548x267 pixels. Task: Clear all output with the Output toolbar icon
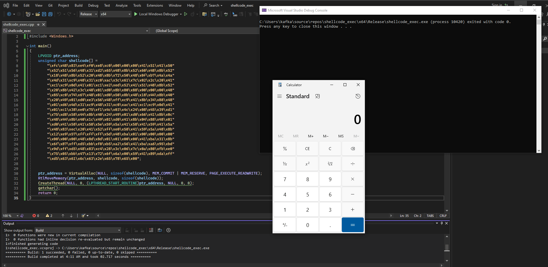151,230
